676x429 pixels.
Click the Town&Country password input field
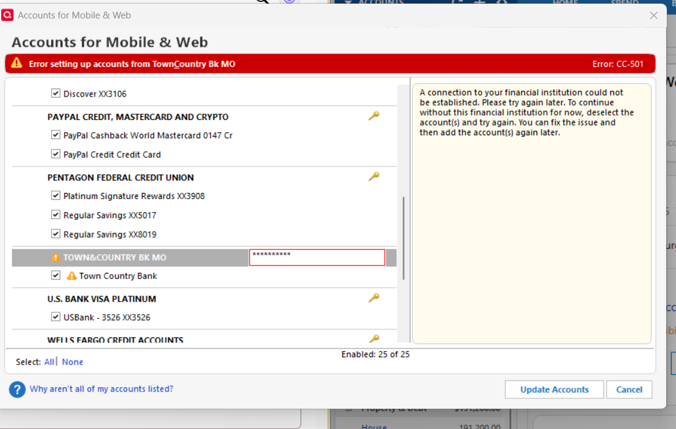click(x=317, y=258)
